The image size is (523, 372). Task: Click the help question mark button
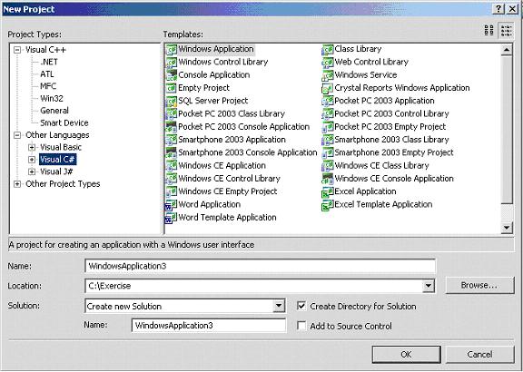[498, 9]
